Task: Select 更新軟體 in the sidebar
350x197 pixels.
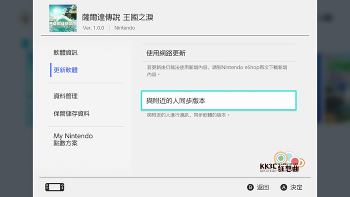Action: pos(65,70)
